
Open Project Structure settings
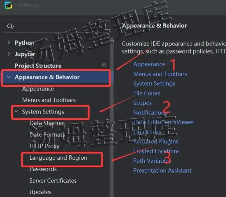[38, 66]
